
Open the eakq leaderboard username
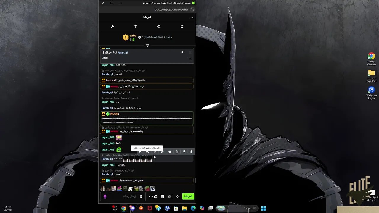(x=133, y=35)
